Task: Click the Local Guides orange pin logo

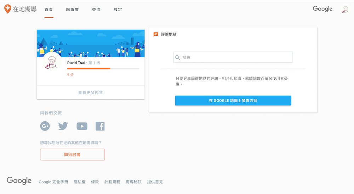Action: (7, 9)
